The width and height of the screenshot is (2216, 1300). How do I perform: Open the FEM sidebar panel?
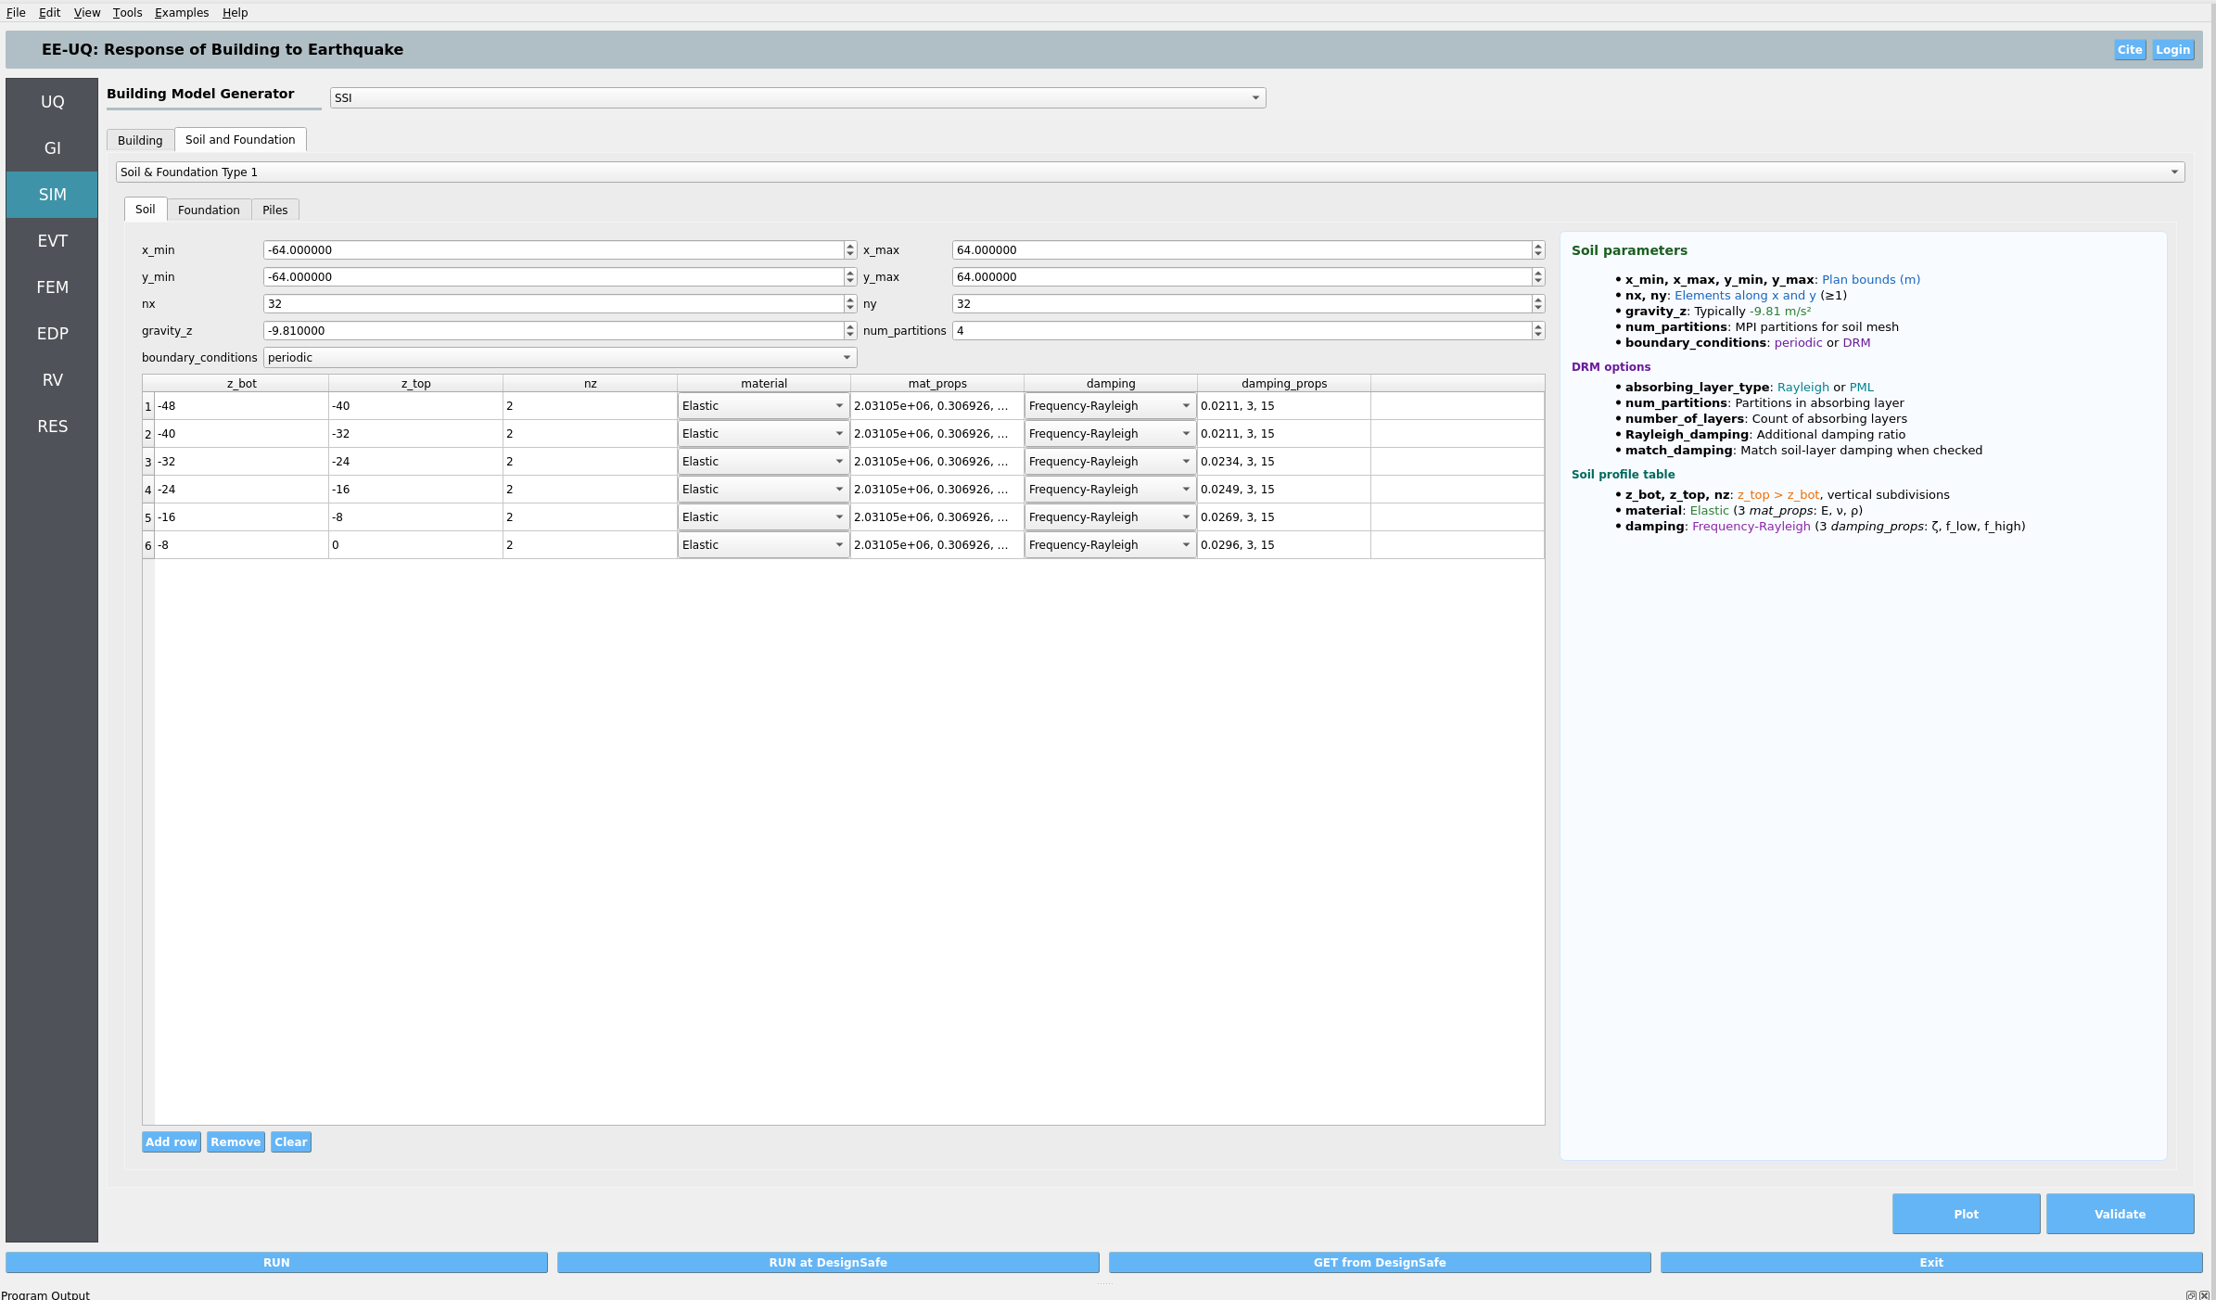pyautogui.click(x=52, y=287)
